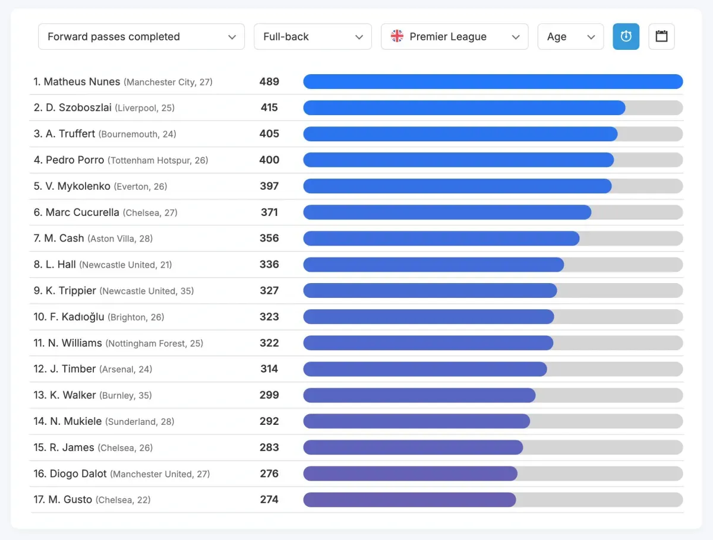Open the Premier League selector
The image size is (713, 540).
point(455,37)
